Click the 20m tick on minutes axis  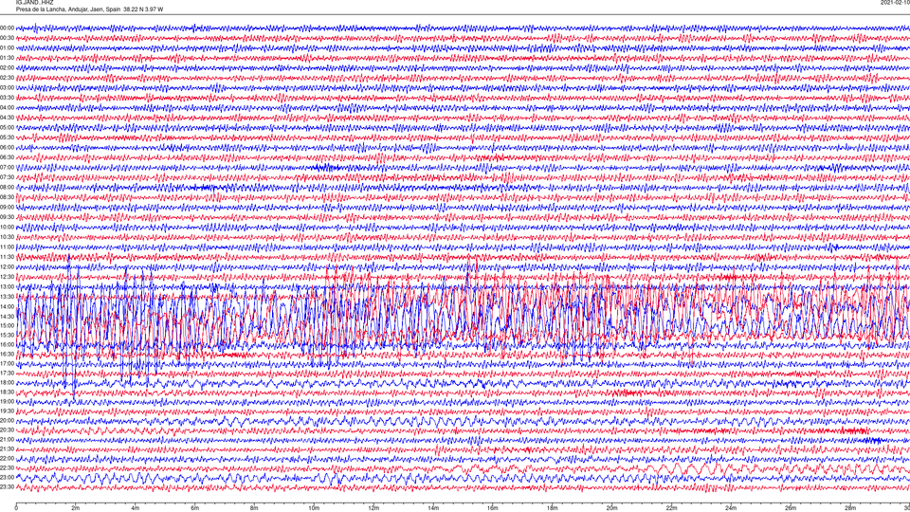(x=611, y=508)
